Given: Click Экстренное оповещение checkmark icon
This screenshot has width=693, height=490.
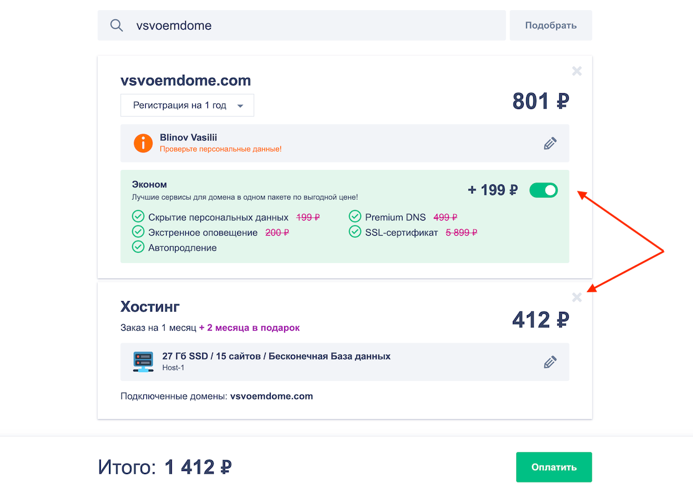Looking at the screenshot, I should [x=138, y=232].
